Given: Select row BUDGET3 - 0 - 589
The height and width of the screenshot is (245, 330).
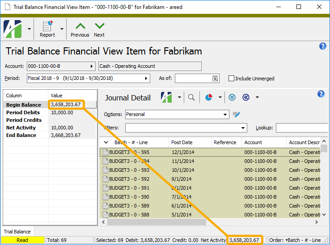Looking at the screenshot, I should tap(210, 206).
